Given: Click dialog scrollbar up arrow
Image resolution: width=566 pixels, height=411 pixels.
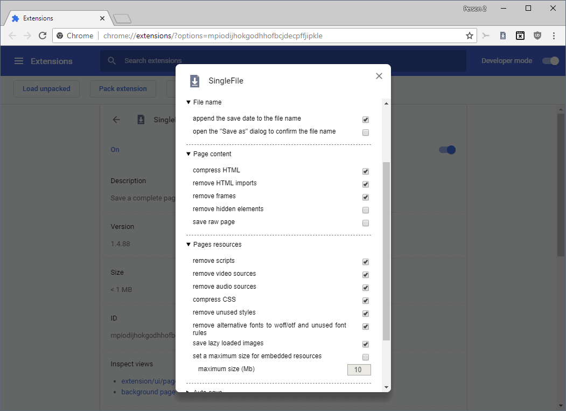Looking at the screenshot, I should coord(386,103).
